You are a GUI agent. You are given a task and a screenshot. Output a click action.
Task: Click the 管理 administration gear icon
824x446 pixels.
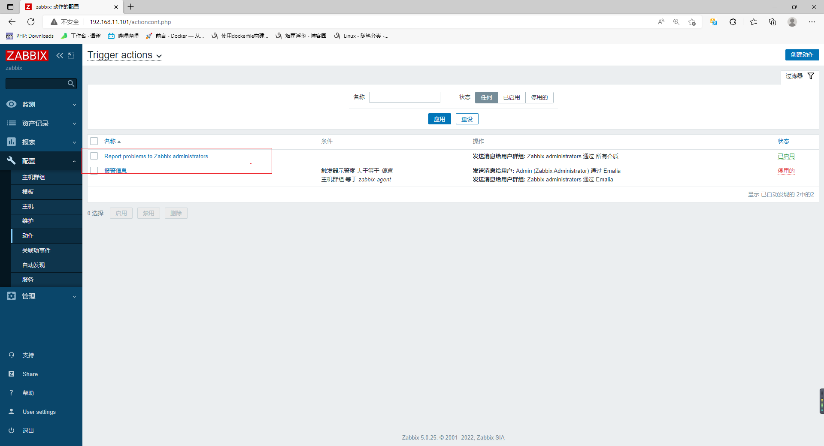click(x=12, y=296)
